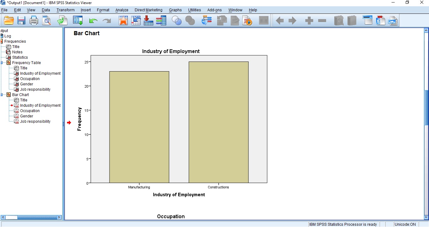
Task: Select the Statistics output item
Action: [x=20, y=57]
